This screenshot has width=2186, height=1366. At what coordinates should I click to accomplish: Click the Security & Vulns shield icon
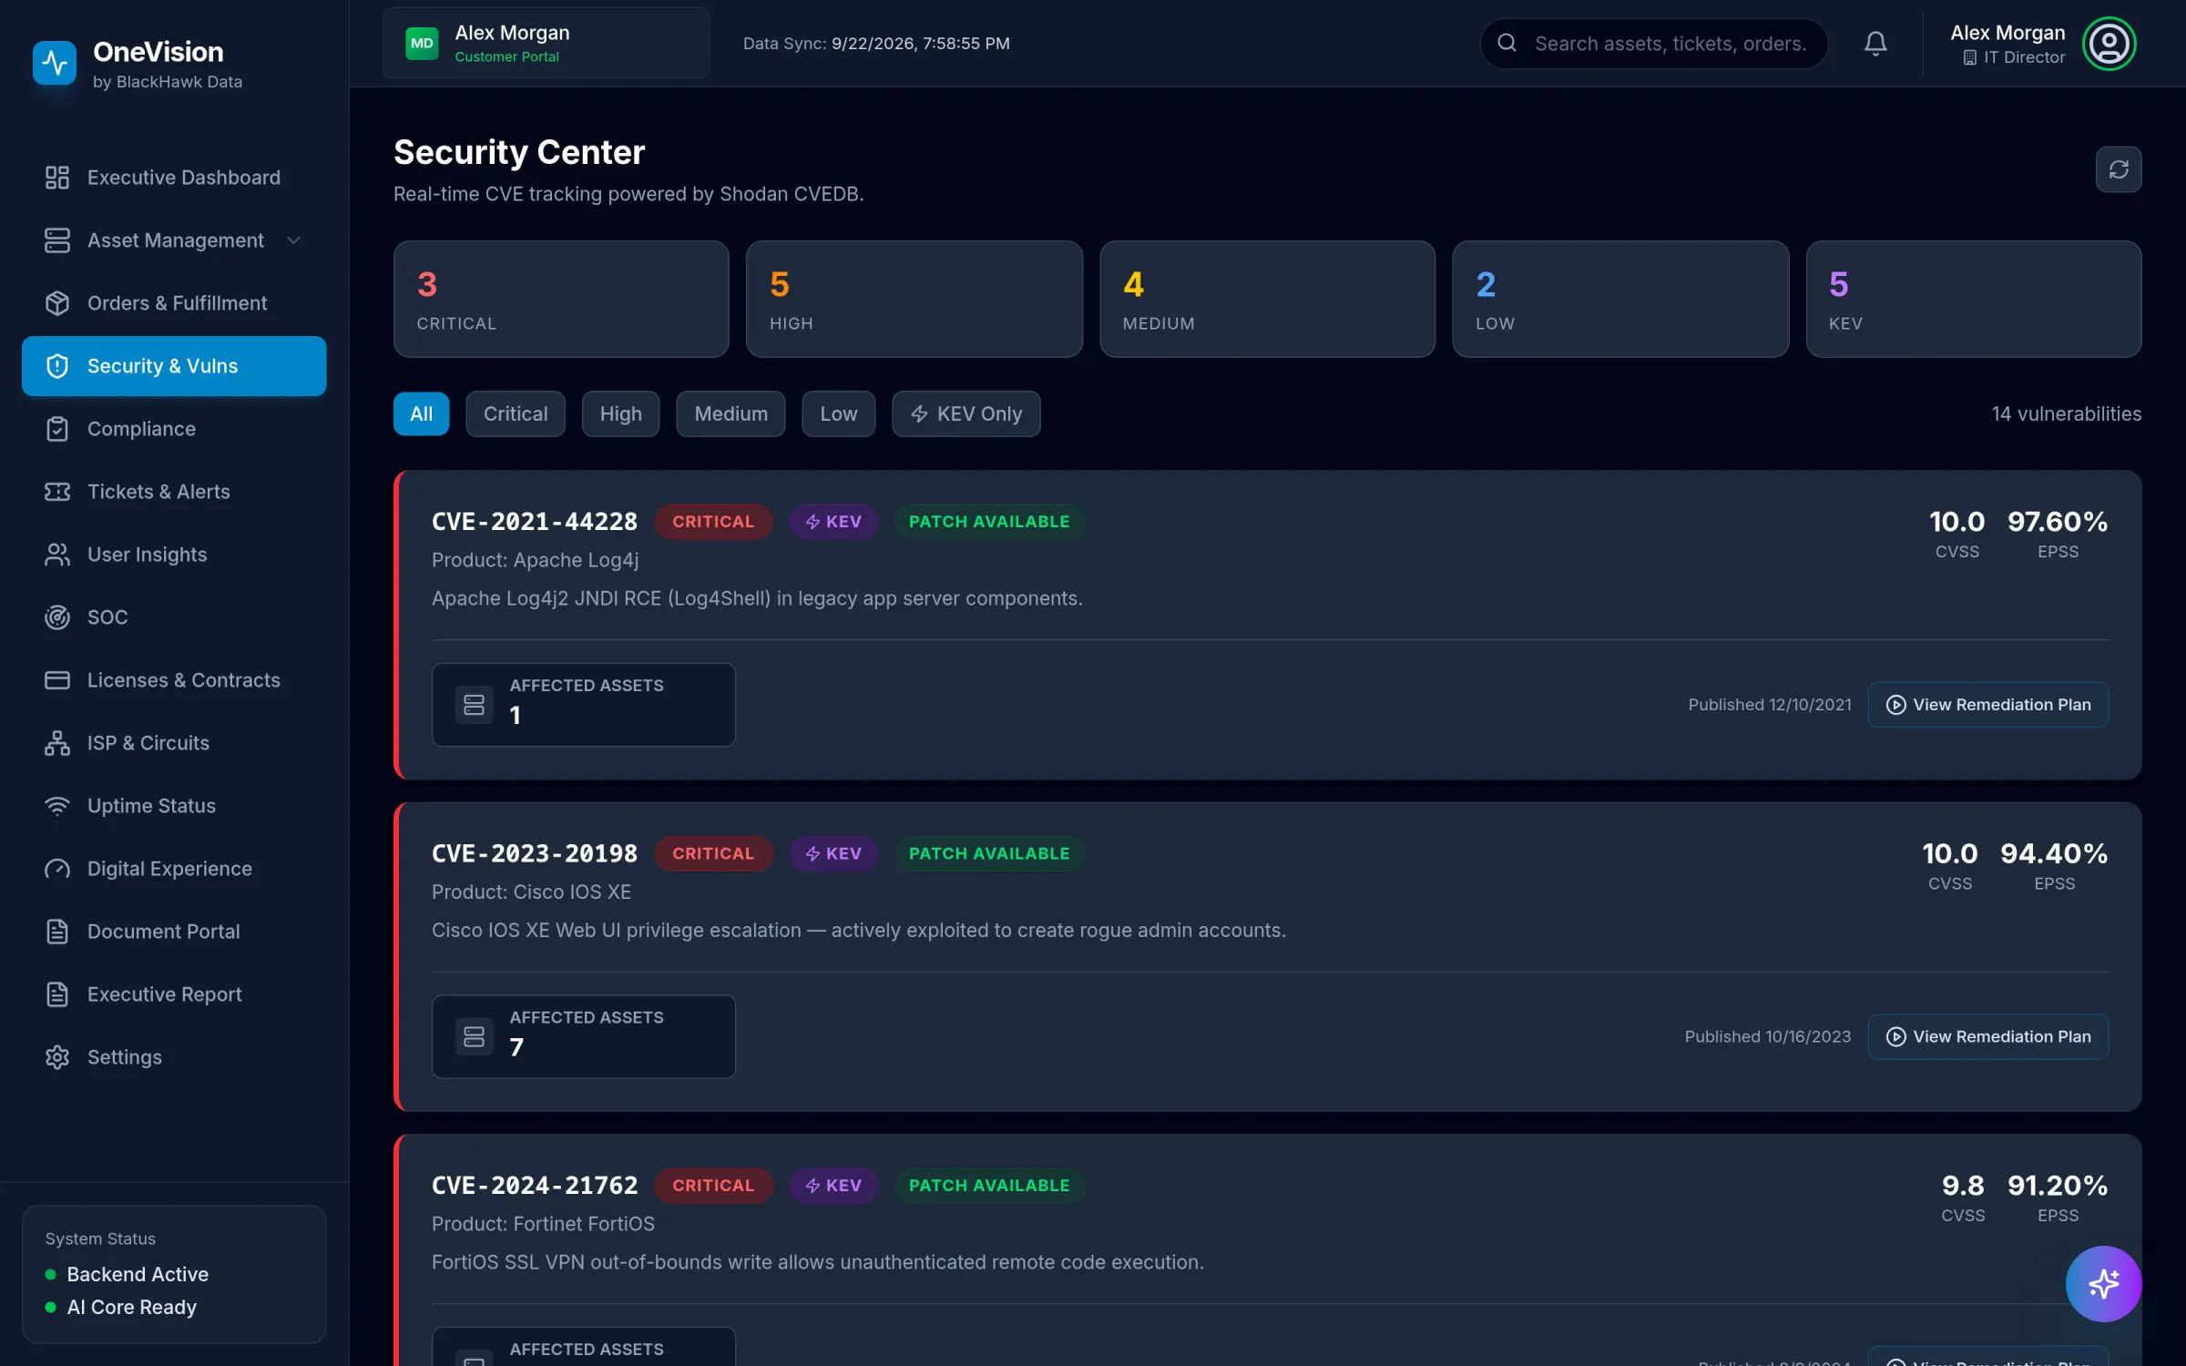(57, 366)
